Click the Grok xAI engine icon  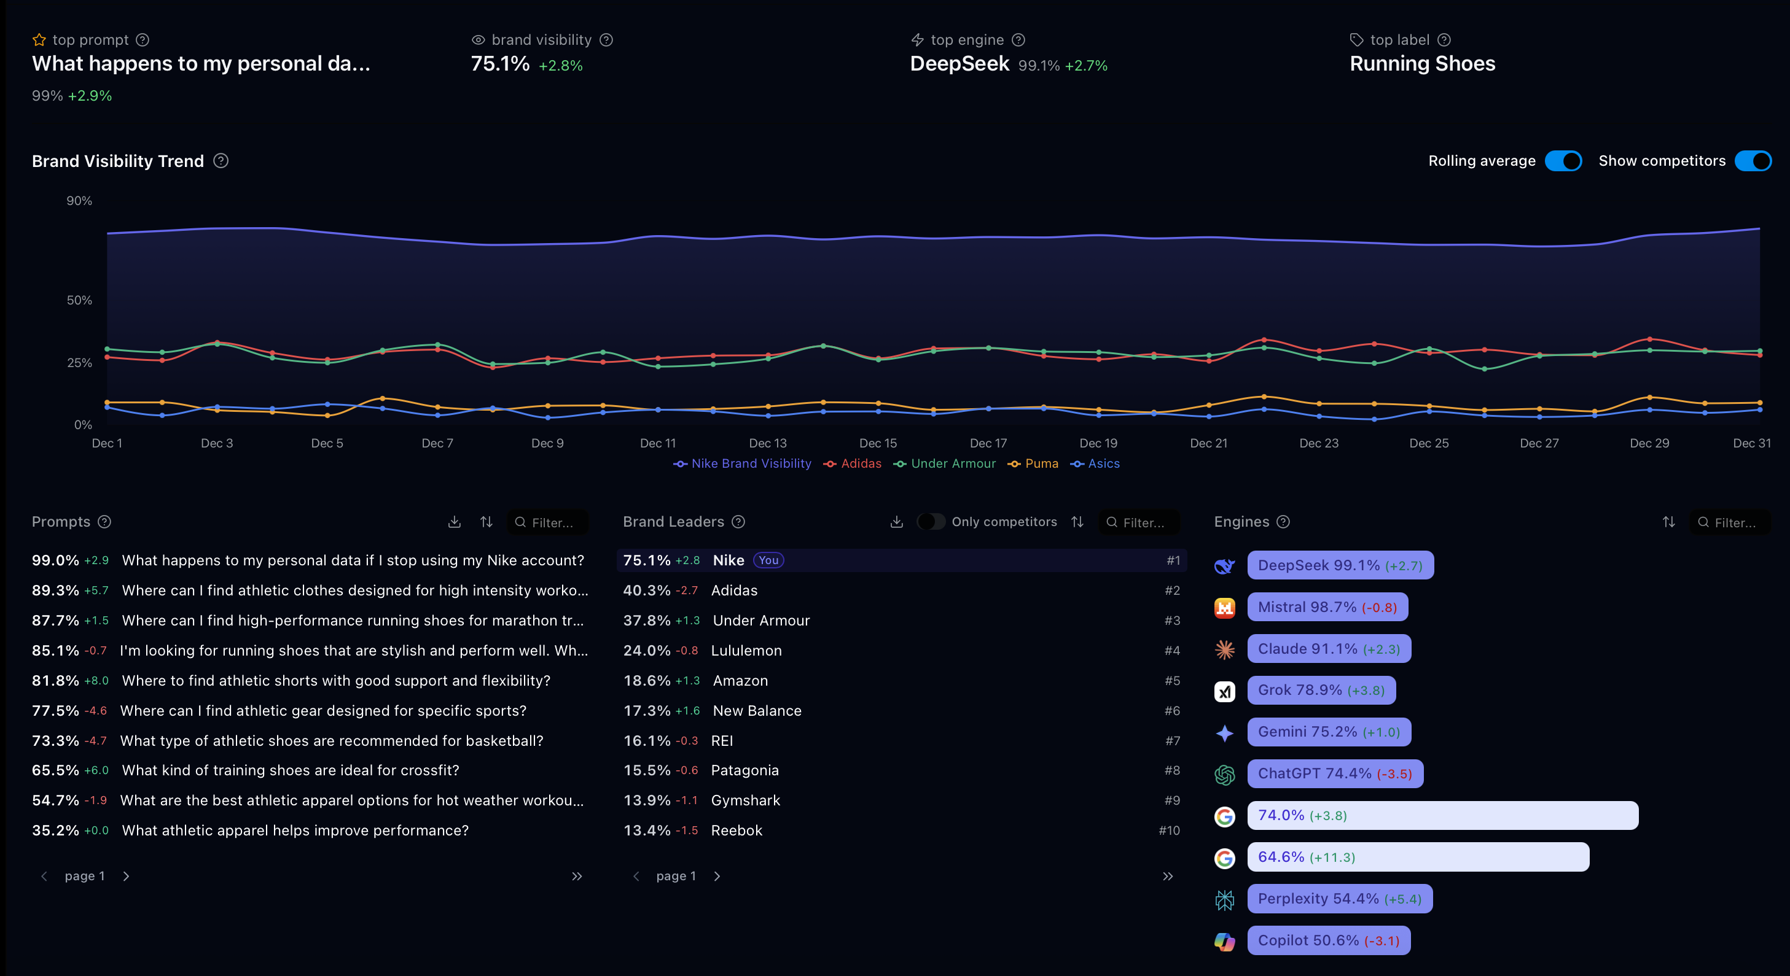click(1224, 691)
